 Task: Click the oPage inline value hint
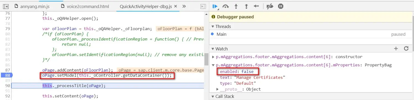click(x=160, y=70)
